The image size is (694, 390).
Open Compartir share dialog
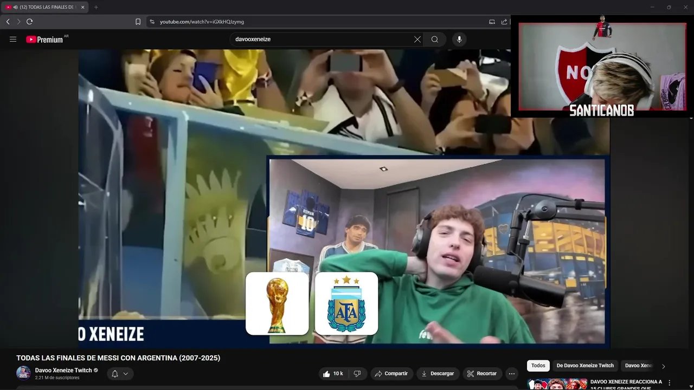(391, 374)
